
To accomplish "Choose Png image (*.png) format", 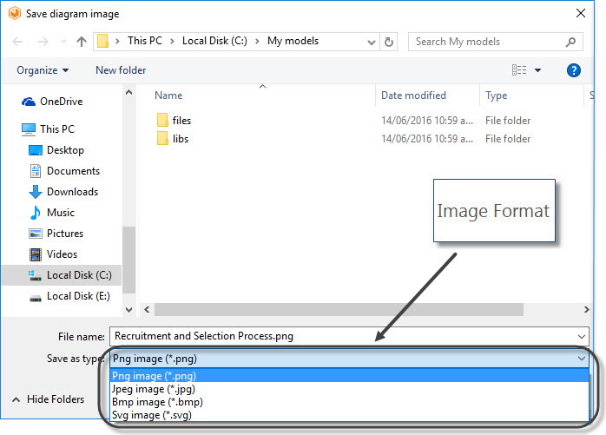I will pyautogui.click(x=349, y=375).
